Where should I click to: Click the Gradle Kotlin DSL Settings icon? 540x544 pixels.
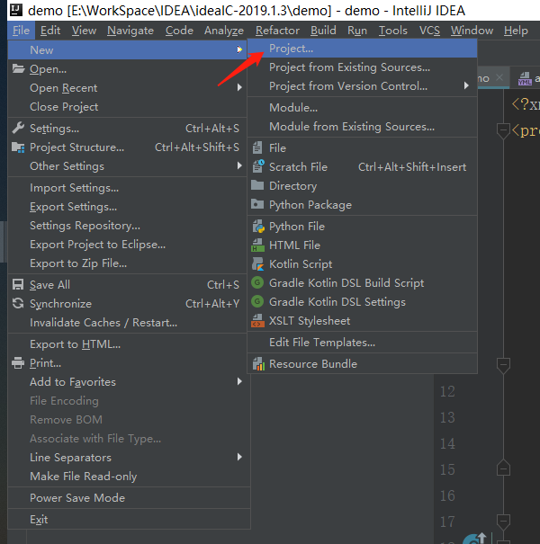point(257,301)
